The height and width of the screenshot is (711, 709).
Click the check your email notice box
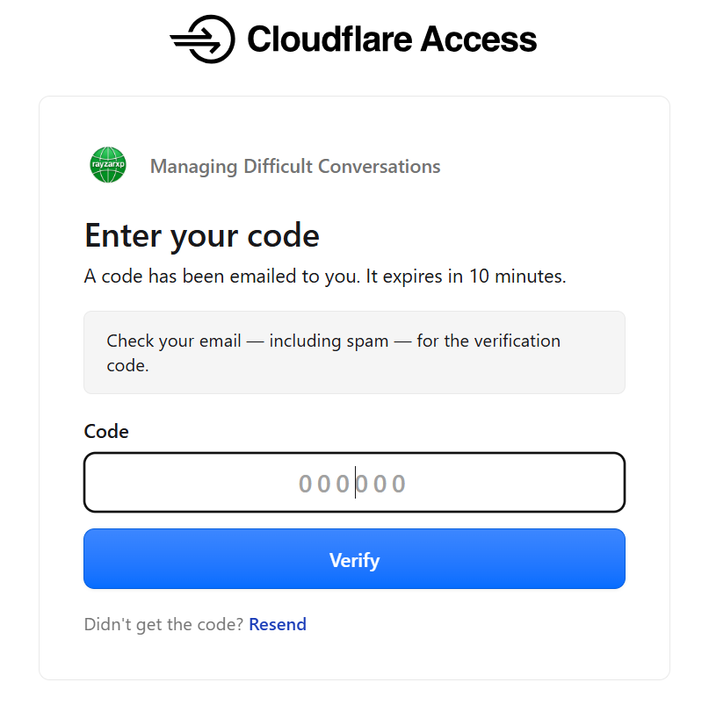pyautogui.click(x=355, y=352)
